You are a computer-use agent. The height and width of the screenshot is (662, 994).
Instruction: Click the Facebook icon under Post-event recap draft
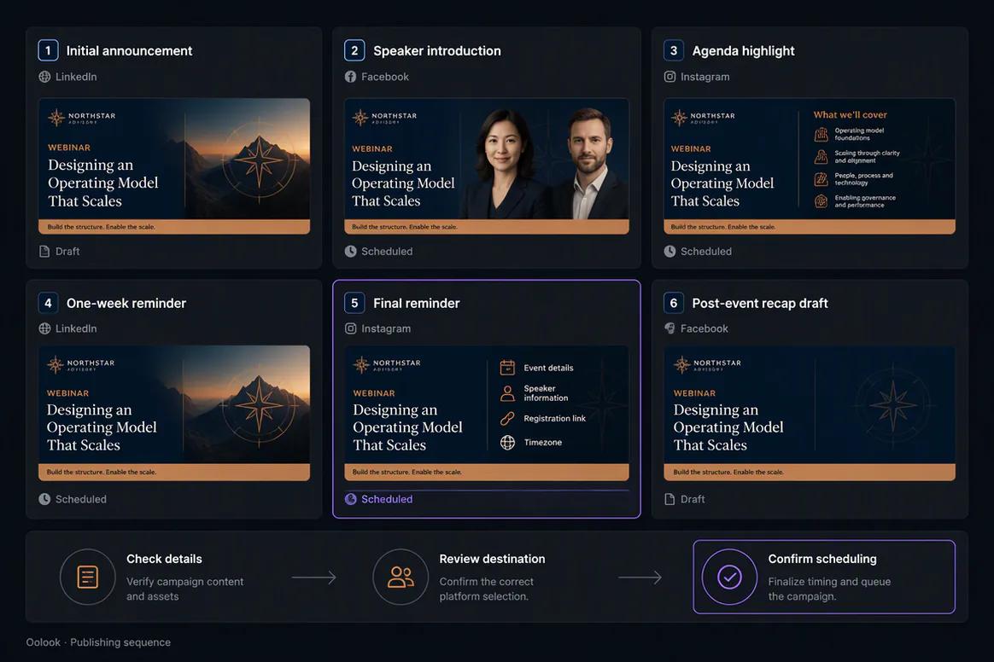pyautogui.click(x=669, y=328)
